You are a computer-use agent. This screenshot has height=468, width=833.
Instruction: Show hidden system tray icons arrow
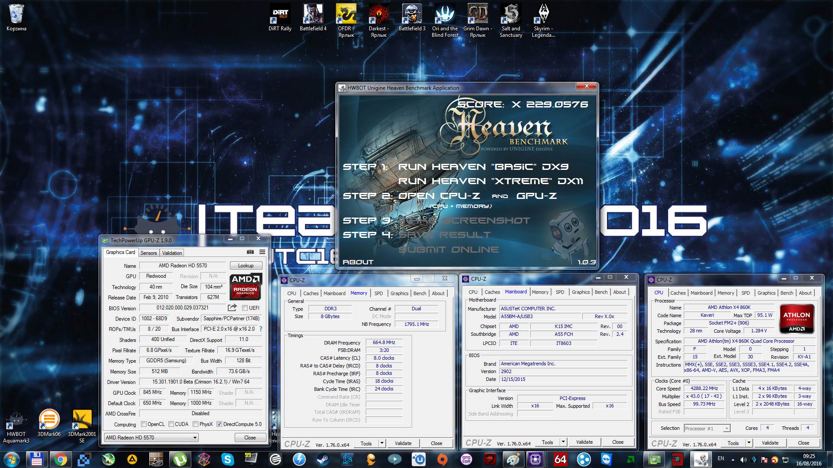[x=733, y=459]
